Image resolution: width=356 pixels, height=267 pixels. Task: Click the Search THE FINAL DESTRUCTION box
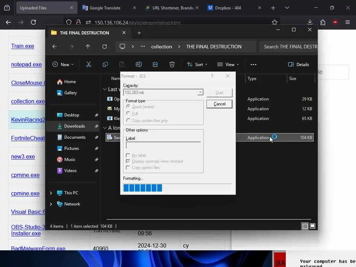[288, 47]
